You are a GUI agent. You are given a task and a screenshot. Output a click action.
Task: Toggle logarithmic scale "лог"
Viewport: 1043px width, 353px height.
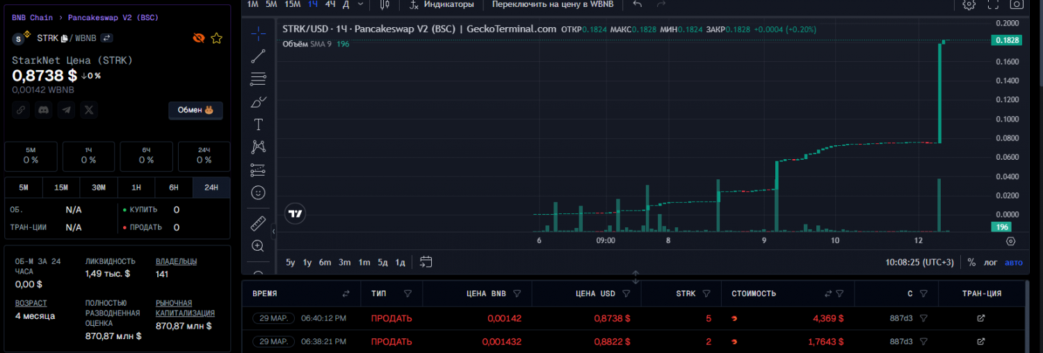tap(990, 262)
